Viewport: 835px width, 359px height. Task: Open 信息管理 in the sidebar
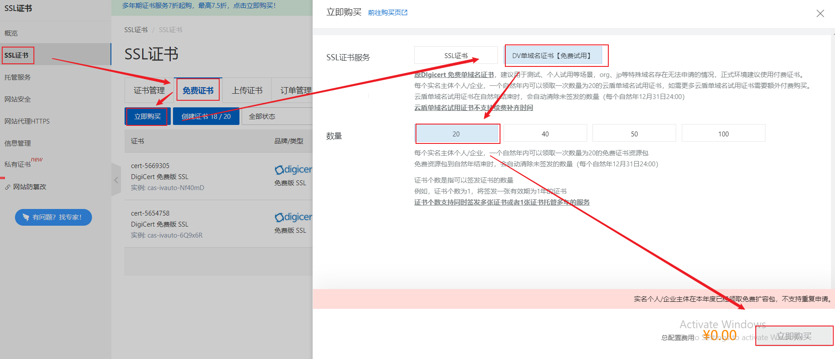18,143
